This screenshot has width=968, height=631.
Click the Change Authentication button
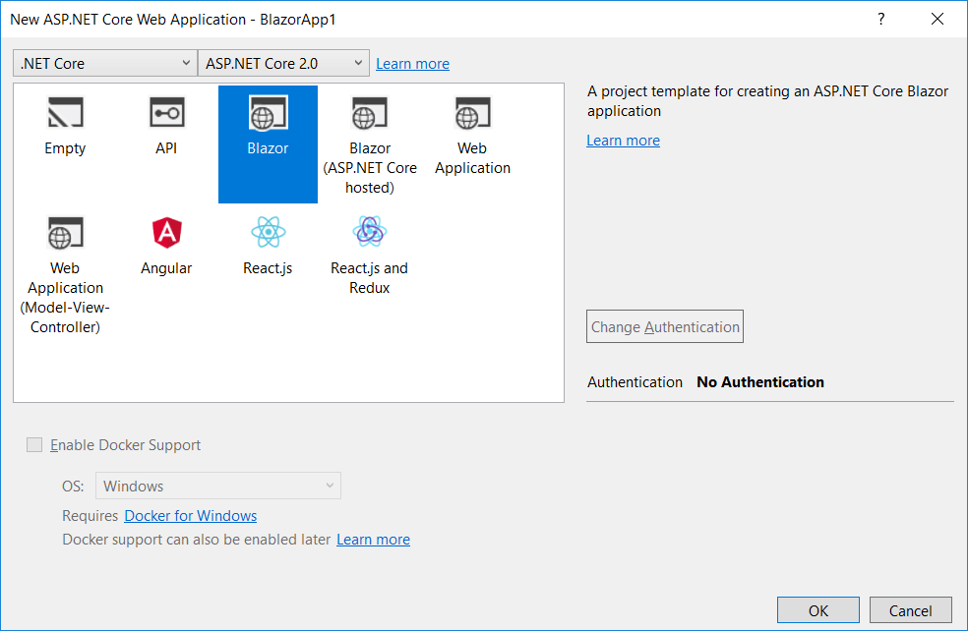[x=664, y=325]
